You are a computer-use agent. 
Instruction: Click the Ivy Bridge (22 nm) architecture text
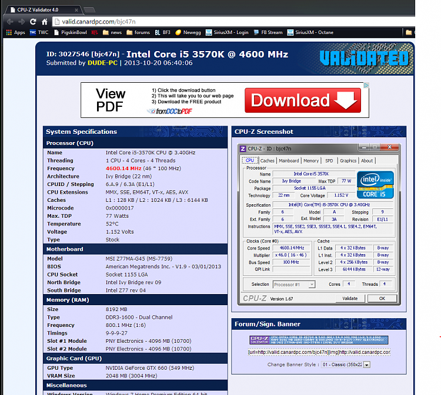(129, 176)
